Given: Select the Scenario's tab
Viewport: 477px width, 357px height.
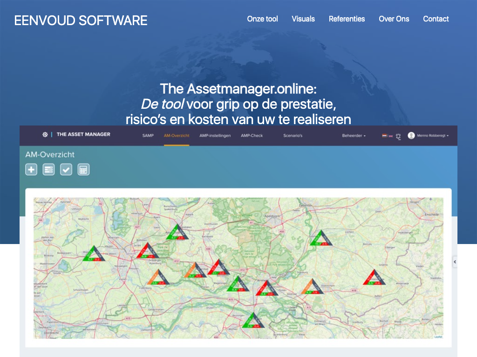Looking at the screenshot, I should click(293, 136).
